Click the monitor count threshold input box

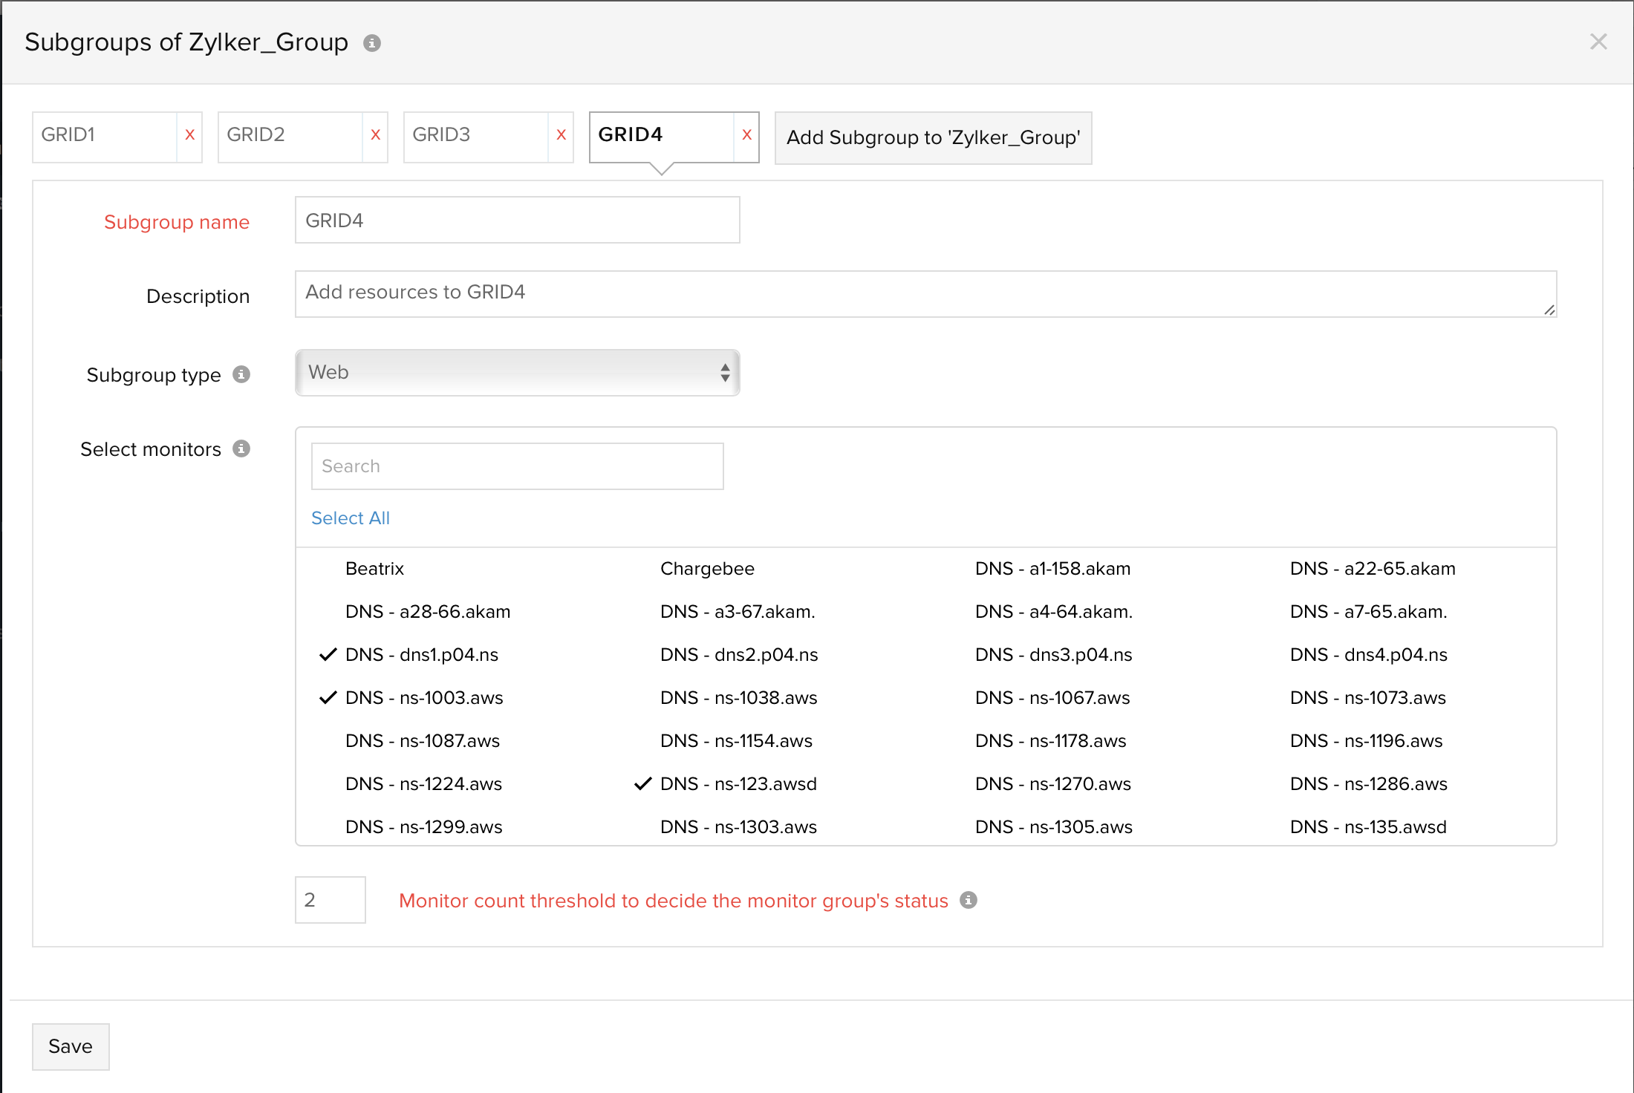330,900
